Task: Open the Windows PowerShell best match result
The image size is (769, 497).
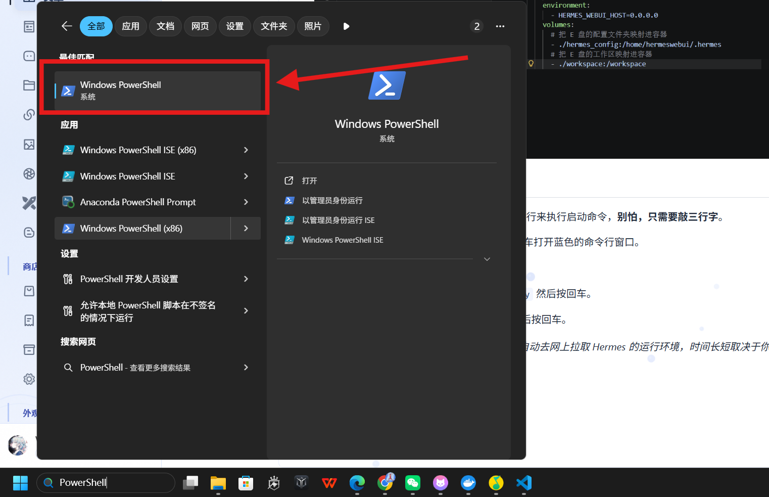Action: tap(158, 91)
